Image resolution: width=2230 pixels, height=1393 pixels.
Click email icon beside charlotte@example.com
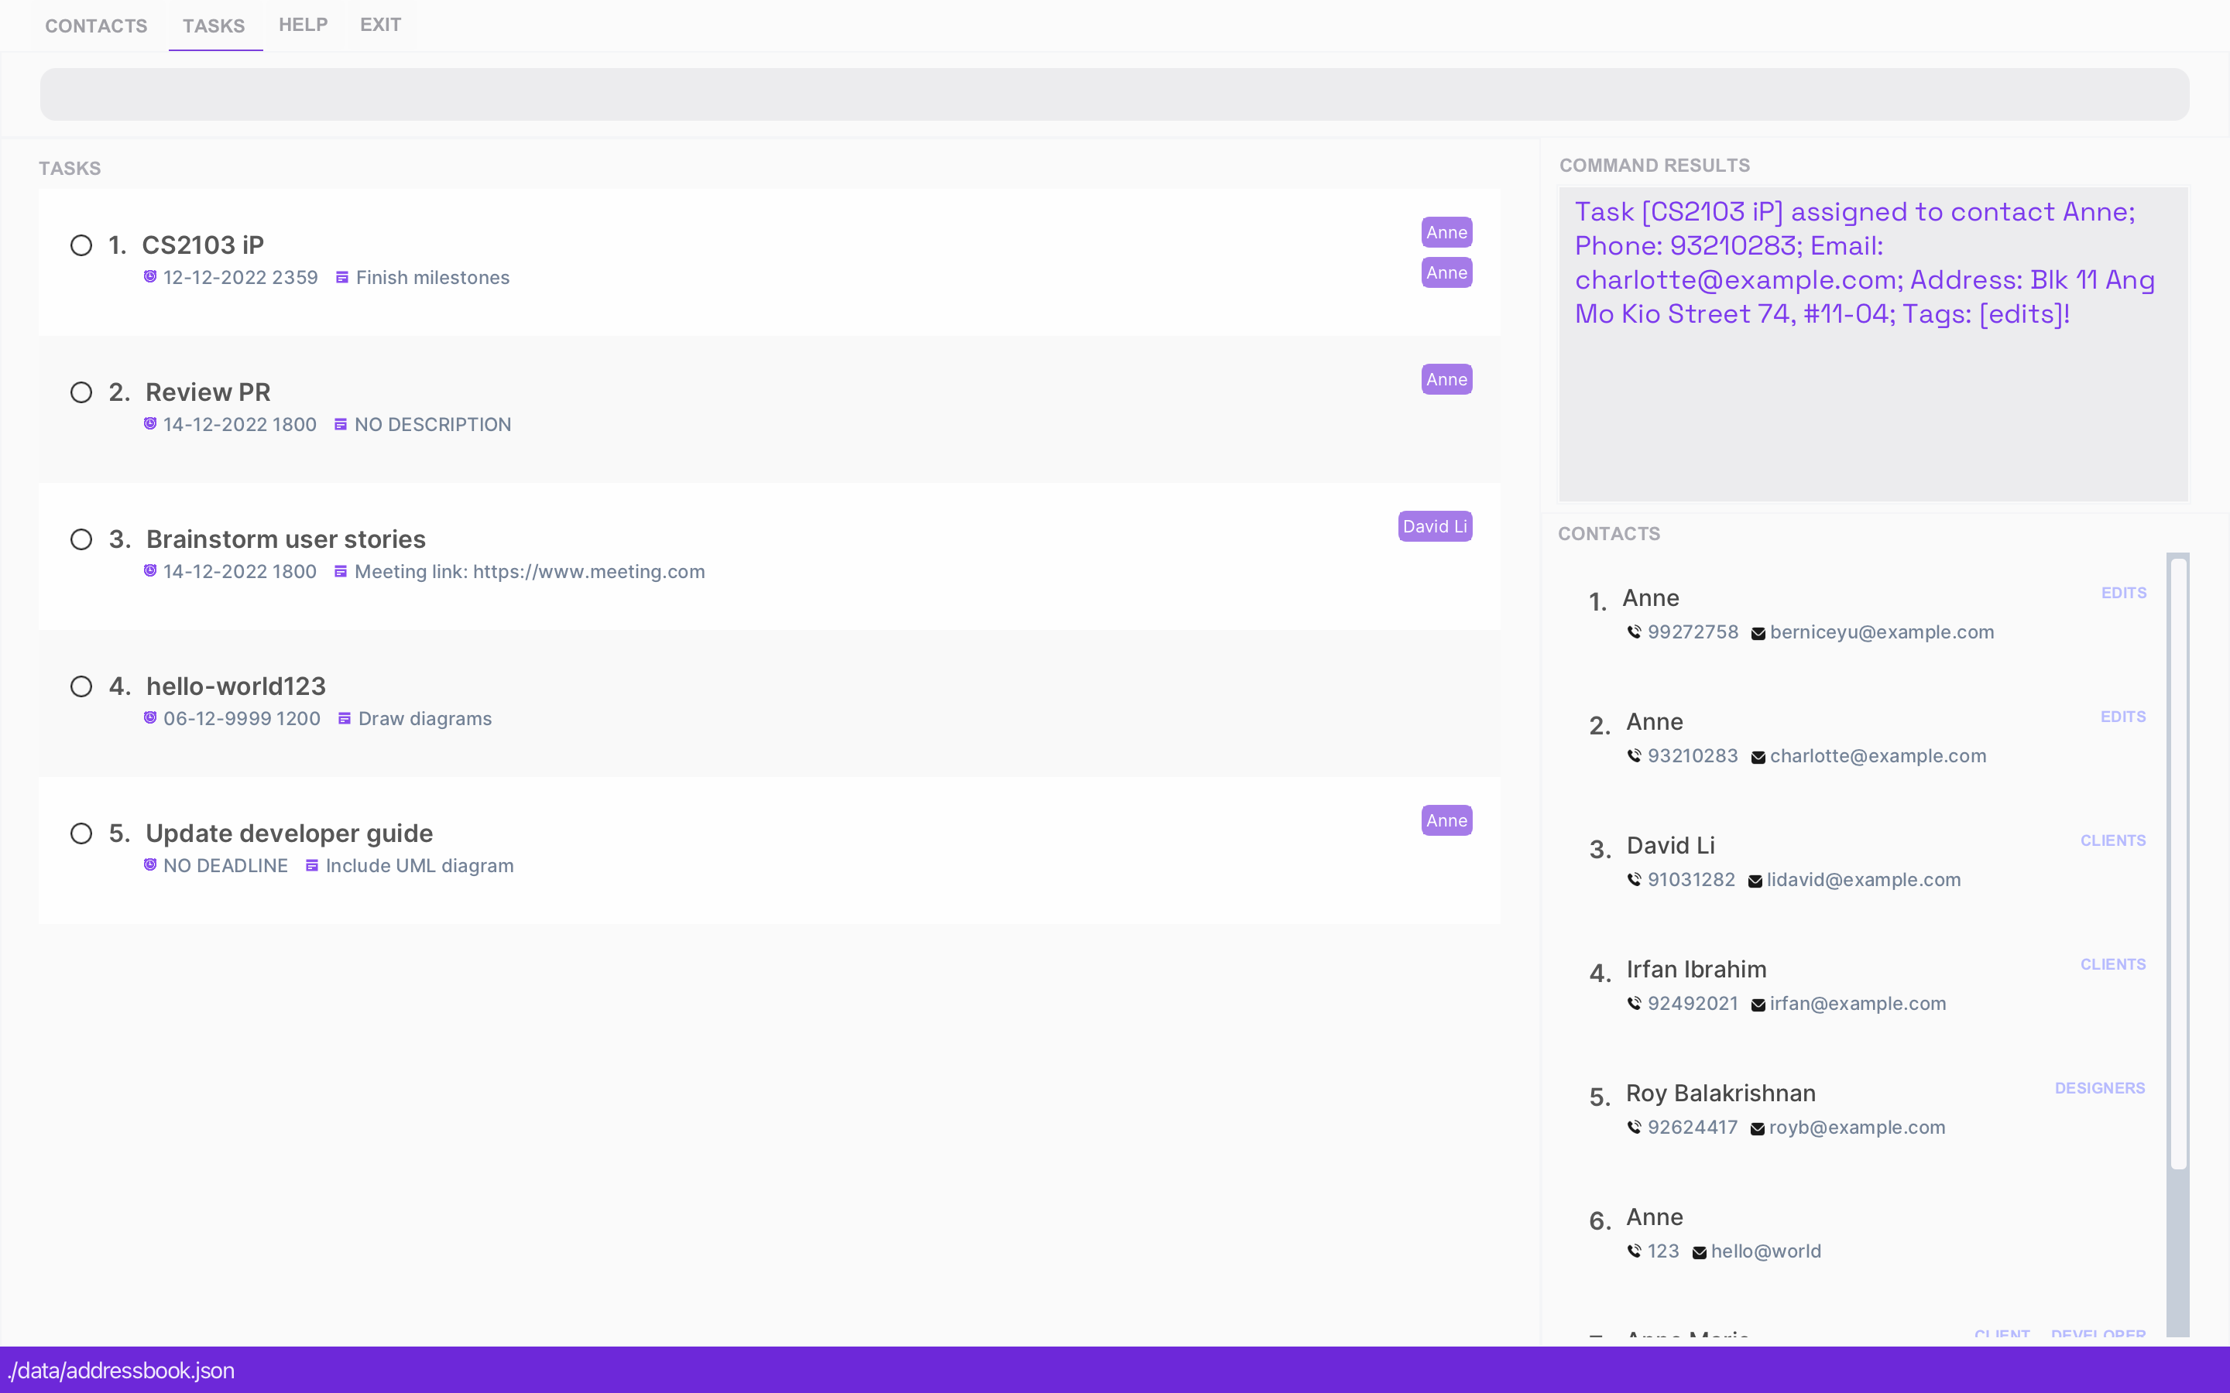click(1758, 758)
